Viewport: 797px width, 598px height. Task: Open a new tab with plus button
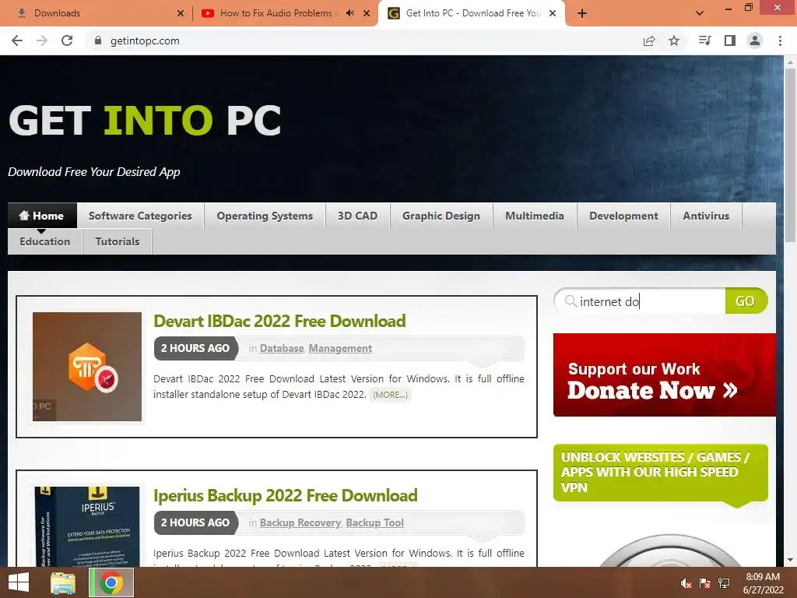tap(582, 13)
